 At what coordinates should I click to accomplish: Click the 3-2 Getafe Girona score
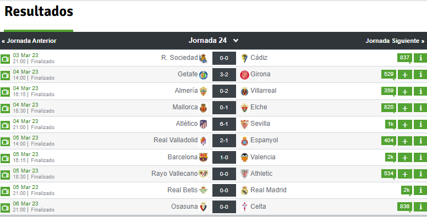click(x=224, y=75)
